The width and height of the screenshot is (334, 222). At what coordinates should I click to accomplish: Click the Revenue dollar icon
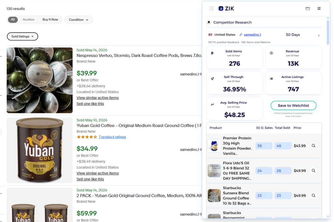click(271, 53)
